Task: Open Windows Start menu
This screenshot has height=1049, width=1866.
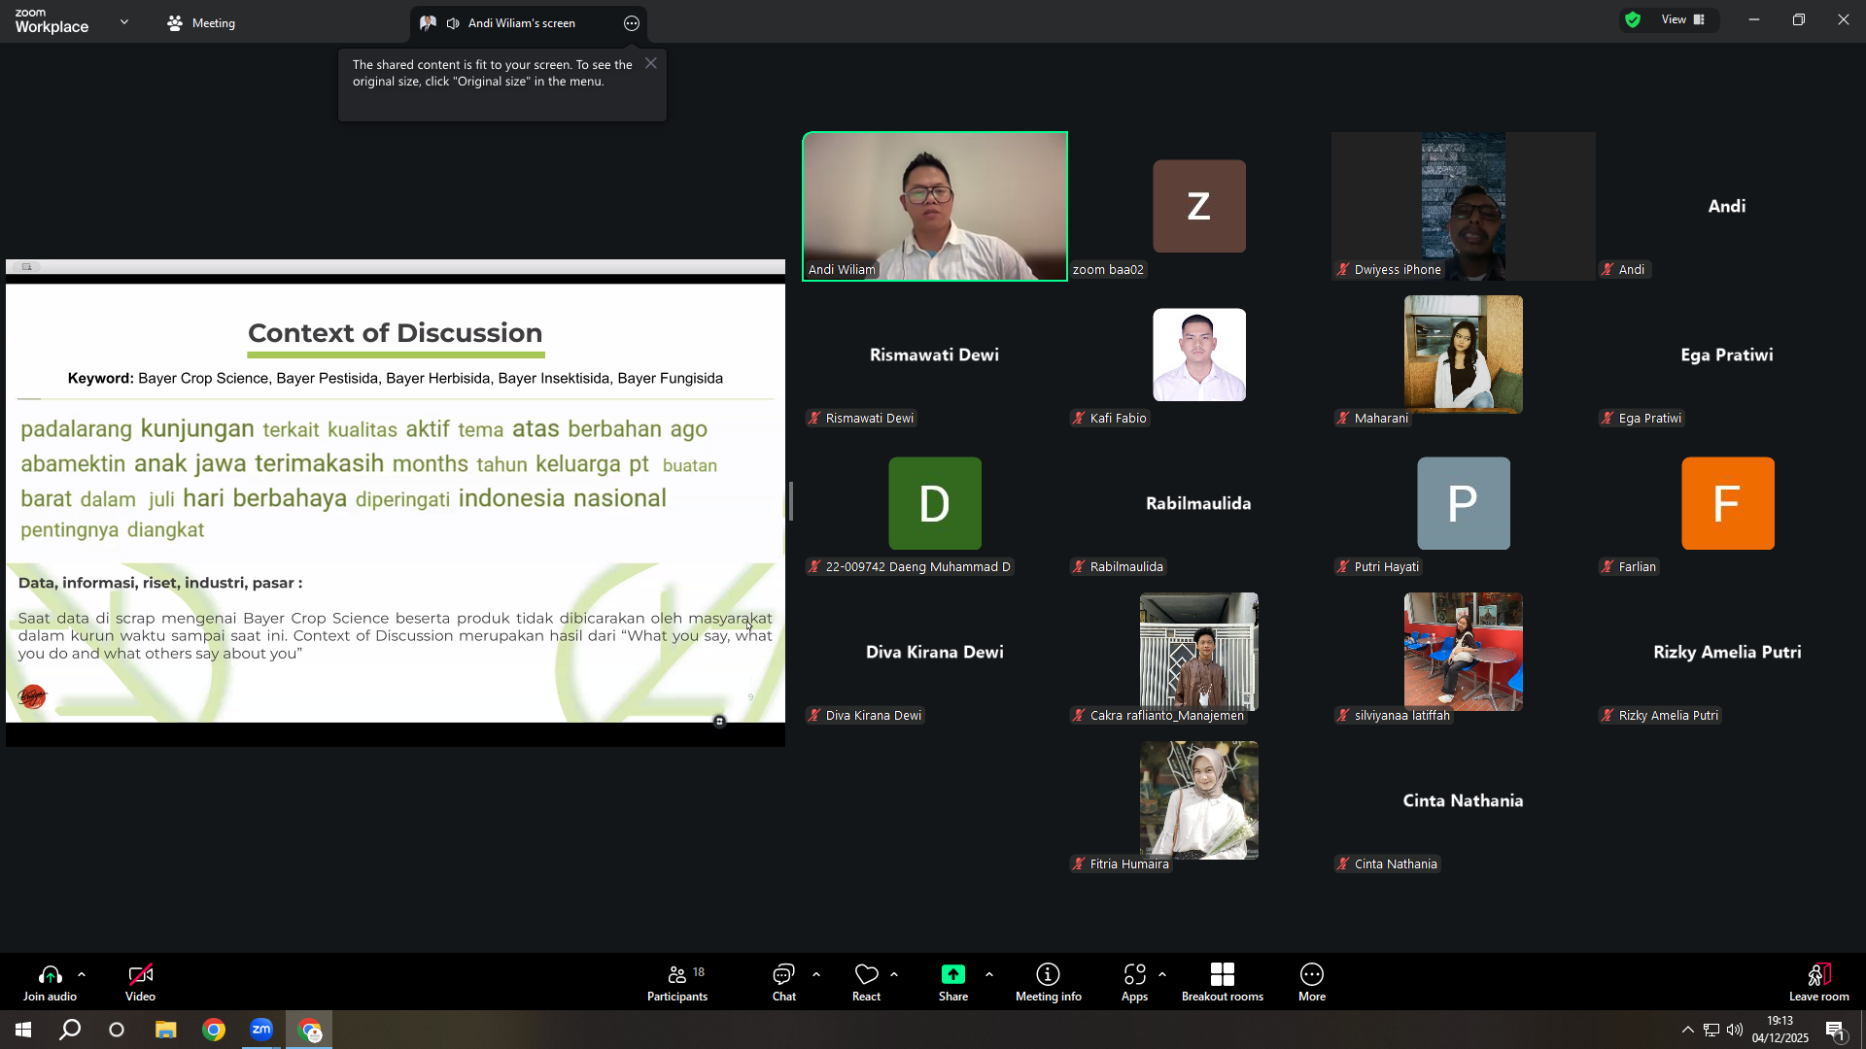Action: (x=23, y=1030)
